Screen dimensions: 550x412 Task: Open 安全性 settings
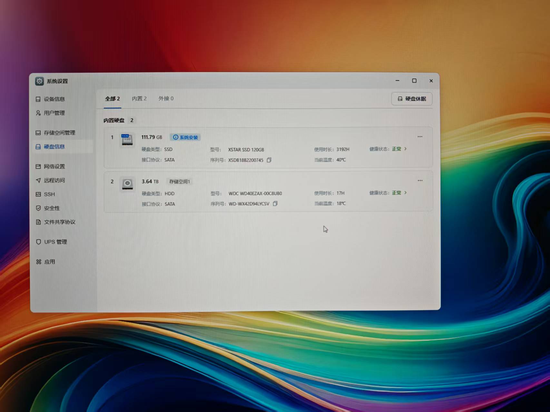(48, 208)
